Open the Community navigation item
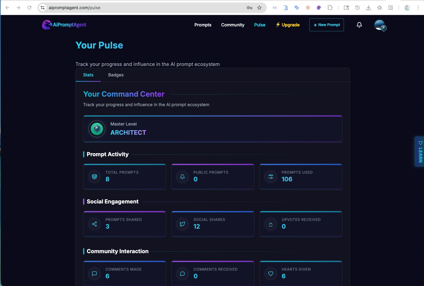 point(233,25)
